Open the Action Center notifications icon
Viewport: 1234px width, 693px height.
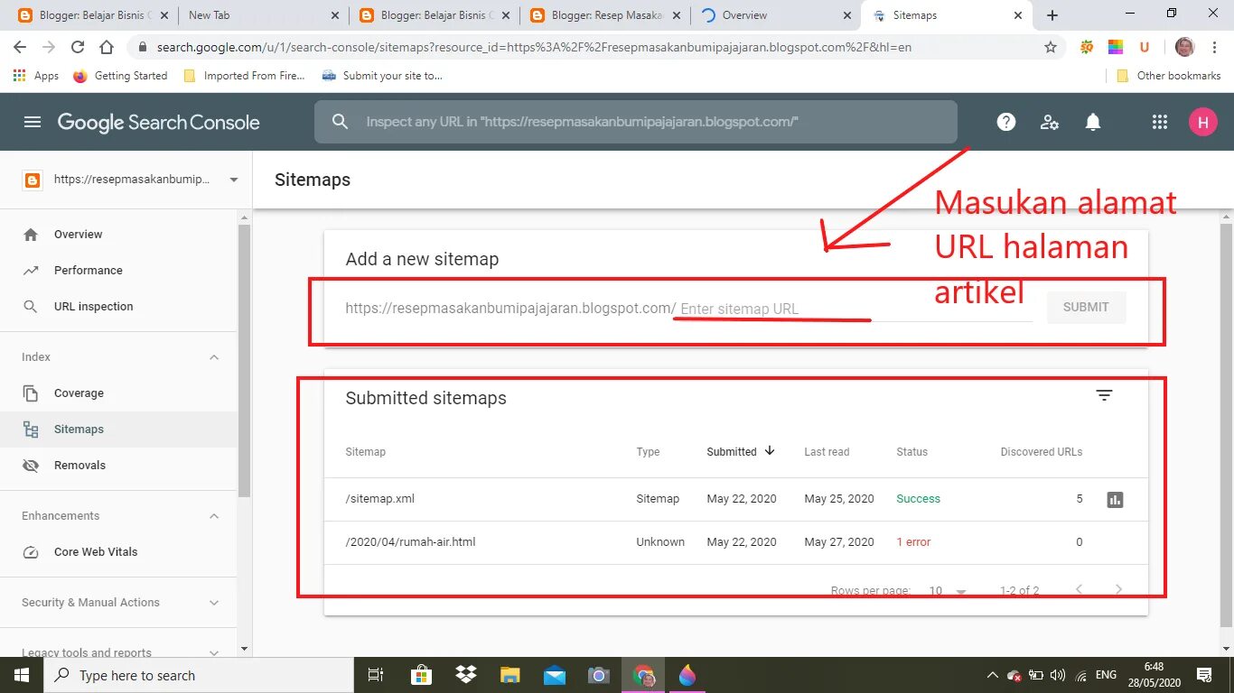tap(1203, 675)
